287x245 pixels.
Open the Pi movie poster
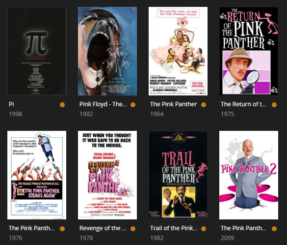tap(37, 51)
